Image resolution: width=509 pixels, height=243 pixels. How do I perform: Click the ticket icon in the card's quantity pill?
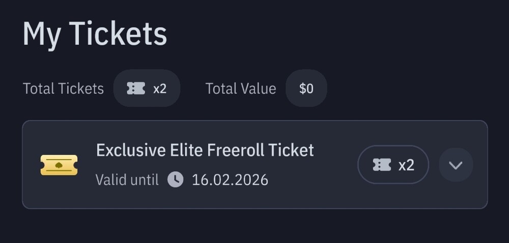click(382, 164)
